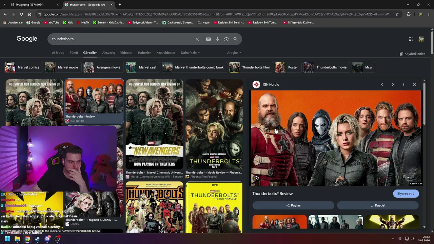The image size is (434, 244).
Task: Open the 'YouTube' bookmark
Action: tap(51, 23)
